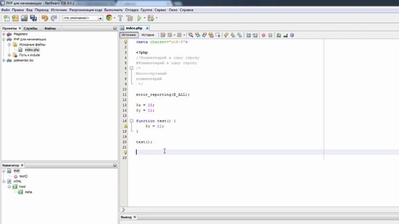Select the Chrome browser icon in toolbar
The height and width of the screenshot is (224, 399).
109,18
